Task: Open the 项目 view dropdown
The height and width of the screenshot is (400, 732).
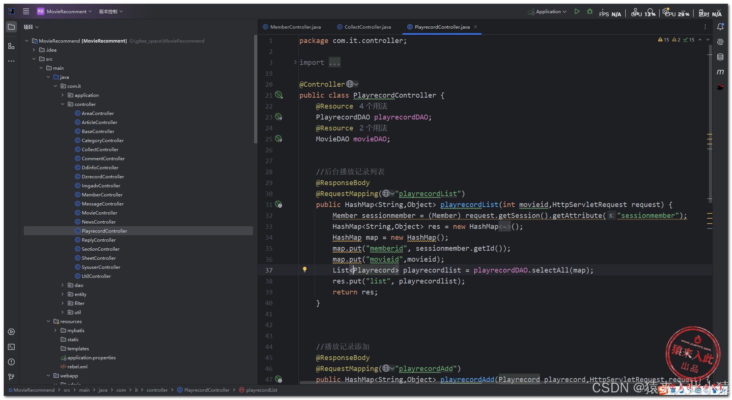Action: pos(31,27)
